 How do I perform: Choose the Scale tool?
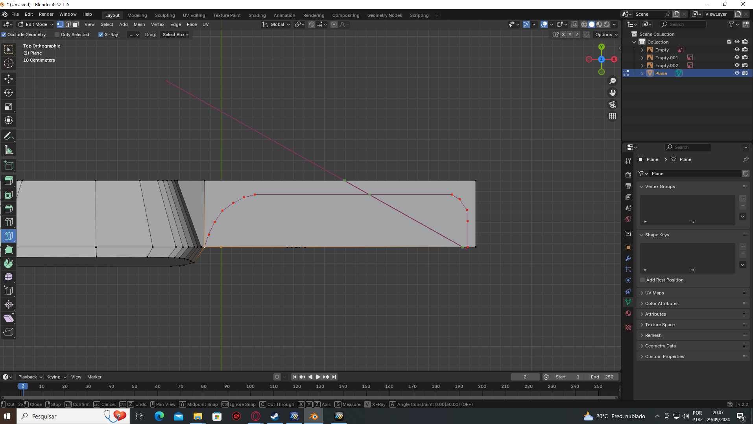click(9, 106)
